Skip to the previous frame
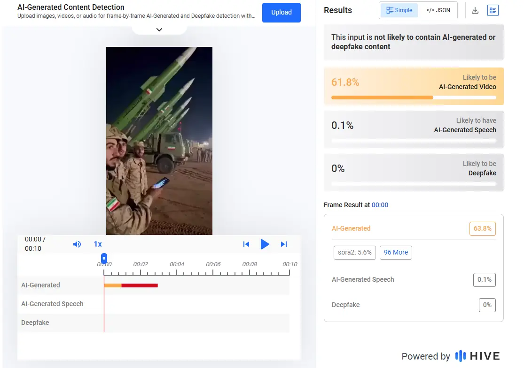Screen dimensions: 524x368 [x=246, y=244]
